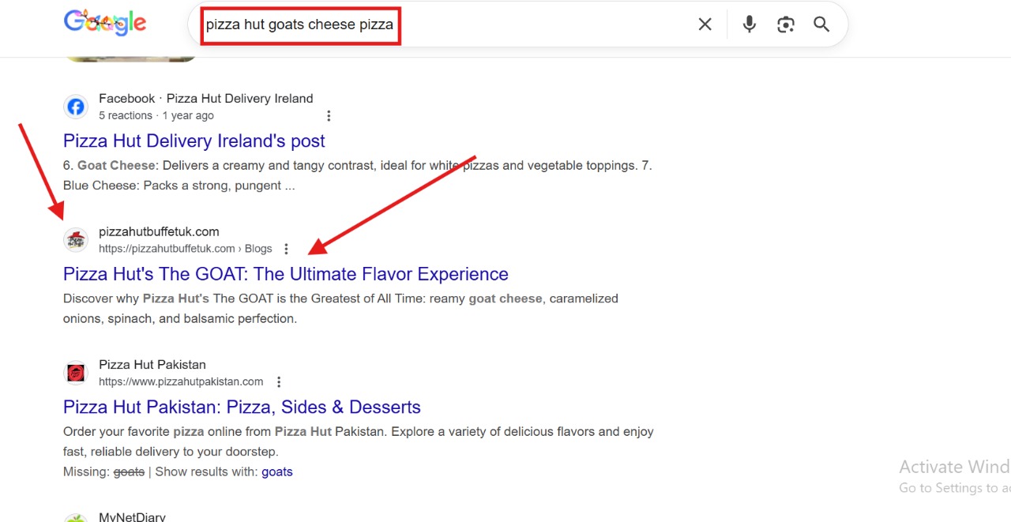Viewport: 1011px width, 522px height.
Task: Open "Pizza Hut Pakistan: Pizza, Sides & Desserts"
Action: tap(242, 407)
